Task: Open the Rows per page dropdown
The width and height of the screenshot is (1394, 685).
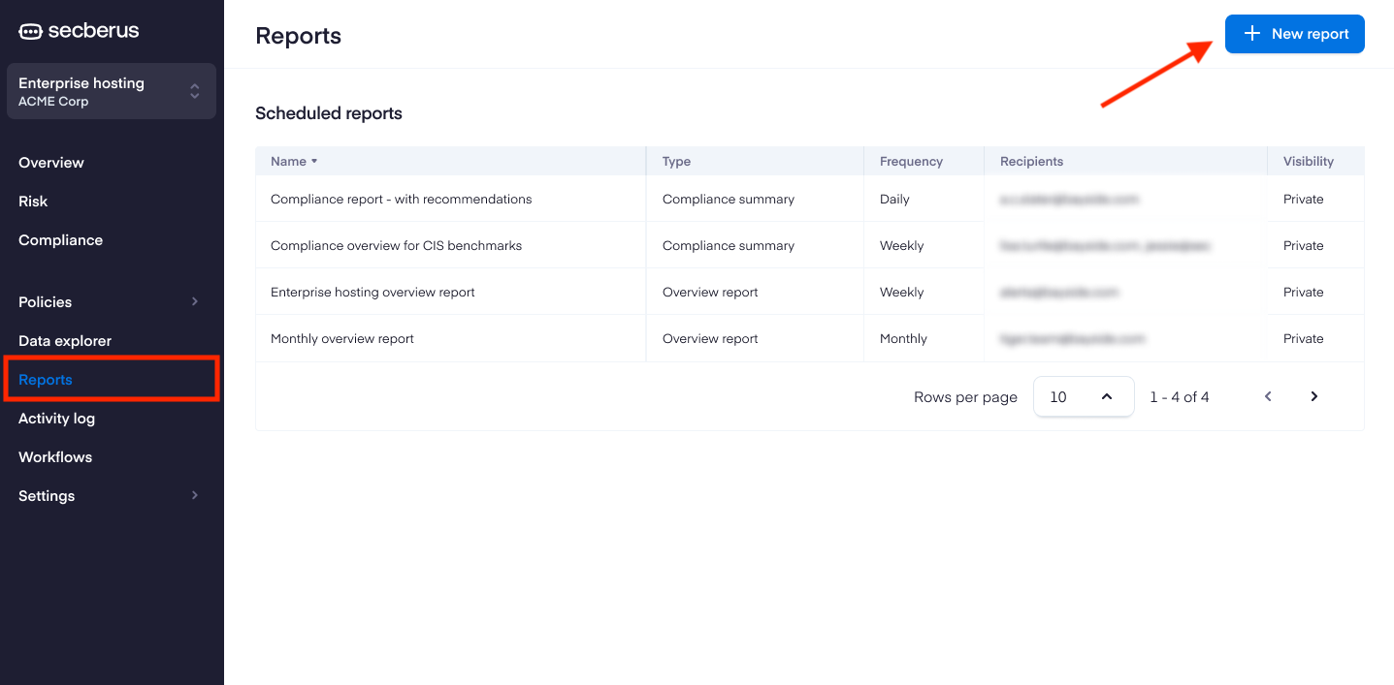Action: pos(1084,396)
